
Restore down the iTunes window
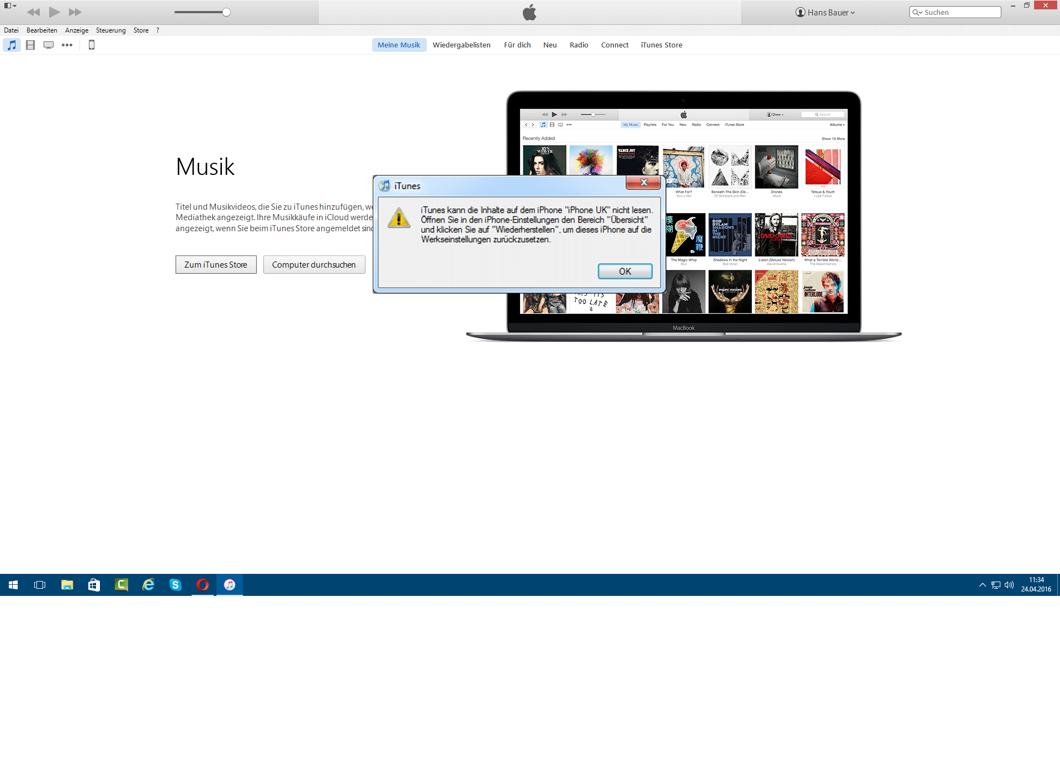(1027, 6)
